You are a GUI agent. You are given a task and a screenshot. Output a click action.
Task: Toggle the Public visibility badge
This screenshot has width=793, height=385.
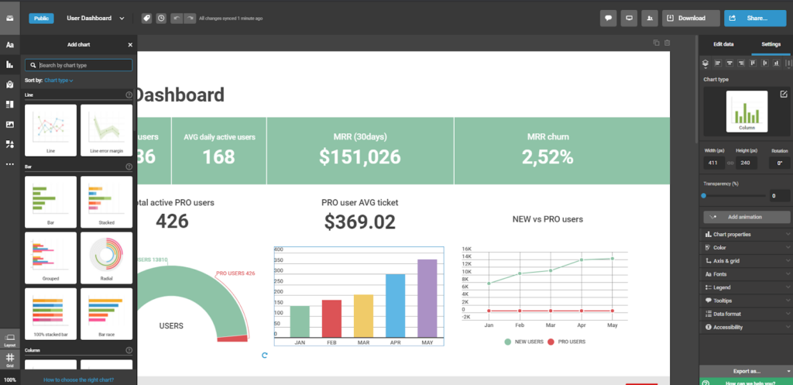click(x=41, y=18)
